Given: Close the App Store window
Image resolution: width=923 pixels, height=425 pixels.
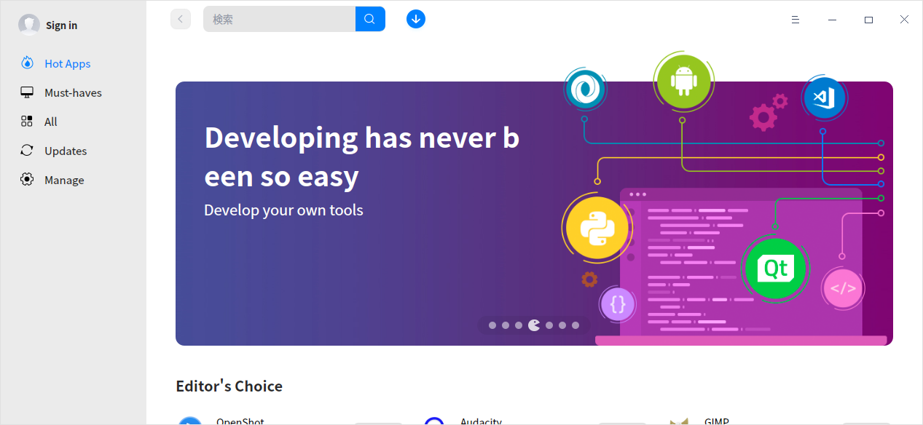Looking at the screenshot, I should 904,20.
